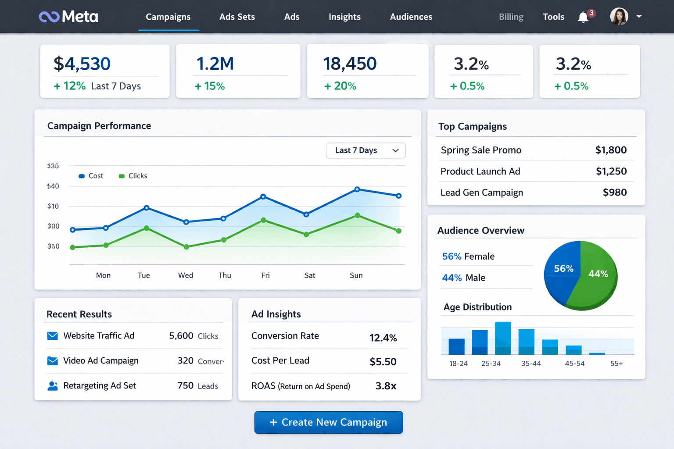Click the Sunday cost data point on chart
Screen dimensions: 674x449
click(357, 189)
